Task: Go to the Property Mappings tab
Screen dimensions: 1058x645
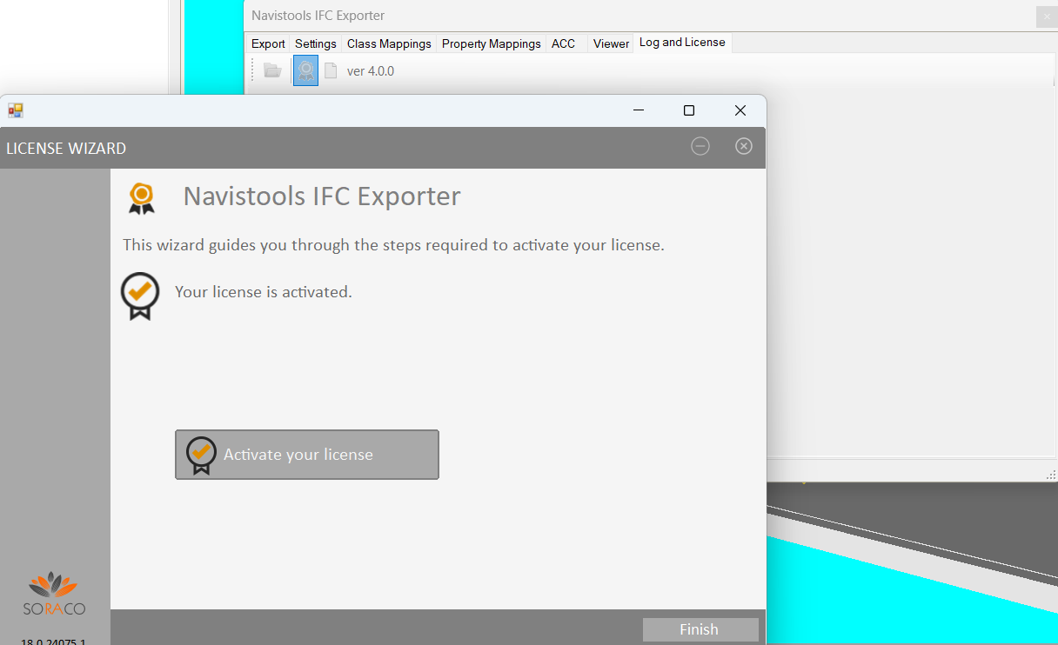Action: coord(491,43)
